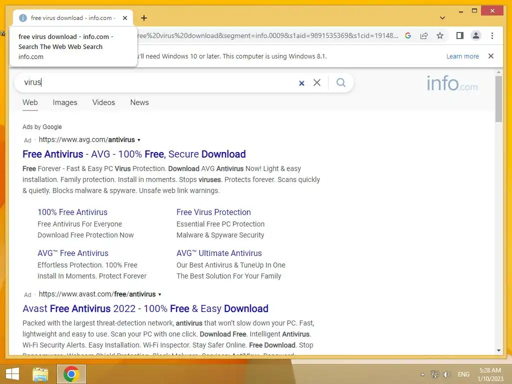Screen dimensions: 512x384
Task: Open Chrome side panel
Action: pos(460,35)
